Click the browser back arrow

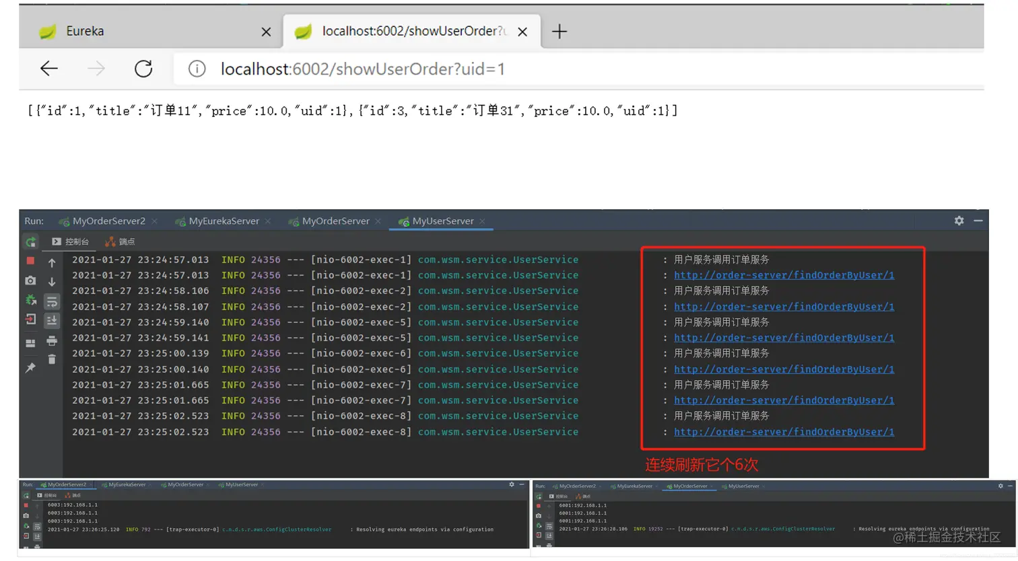tap(49, 69)
